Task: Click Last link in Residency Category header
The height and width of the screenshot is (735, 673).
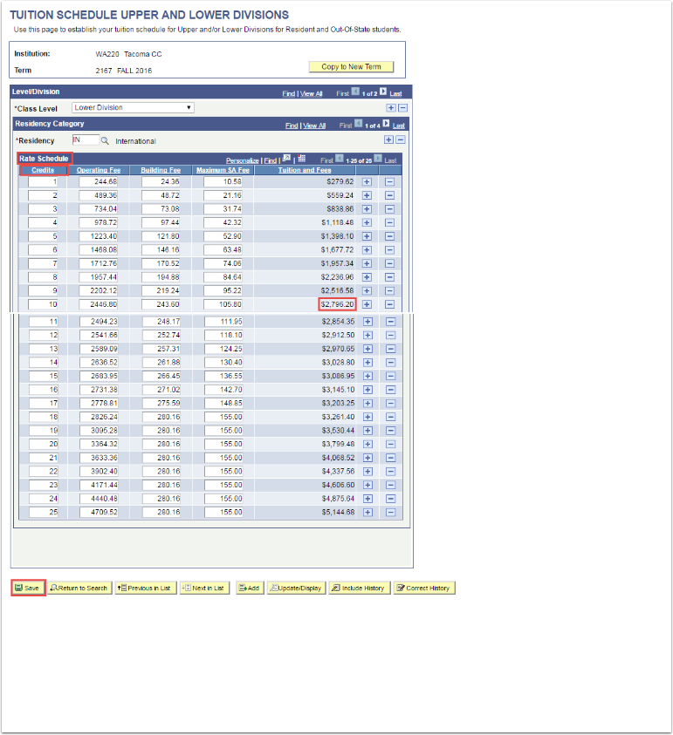Action: [x=398, y=126]
